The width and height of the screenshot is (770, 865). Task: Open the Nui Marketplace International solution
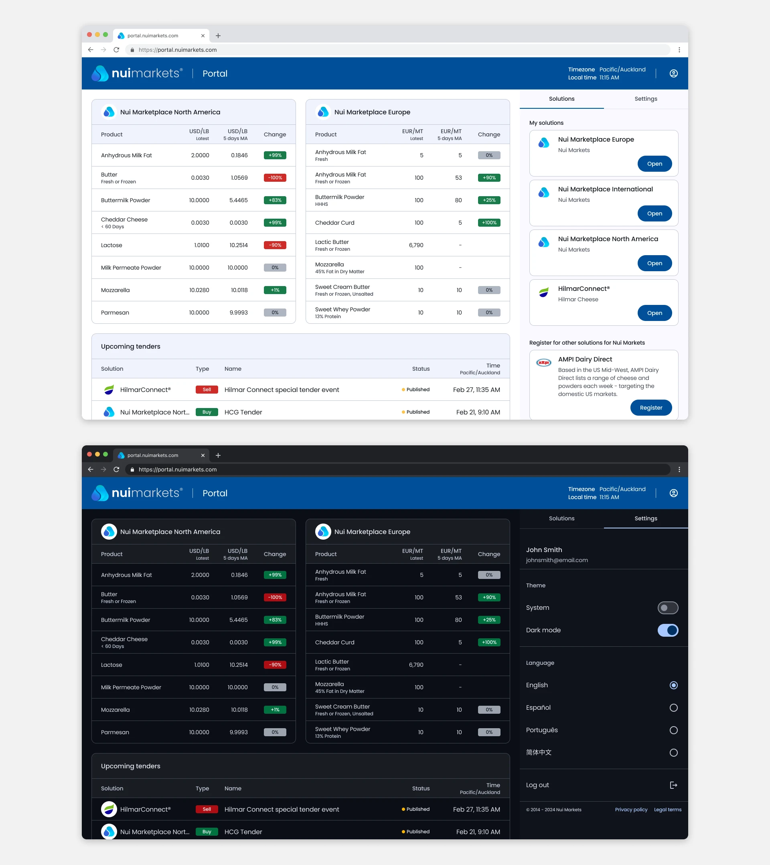coord(654,213)
